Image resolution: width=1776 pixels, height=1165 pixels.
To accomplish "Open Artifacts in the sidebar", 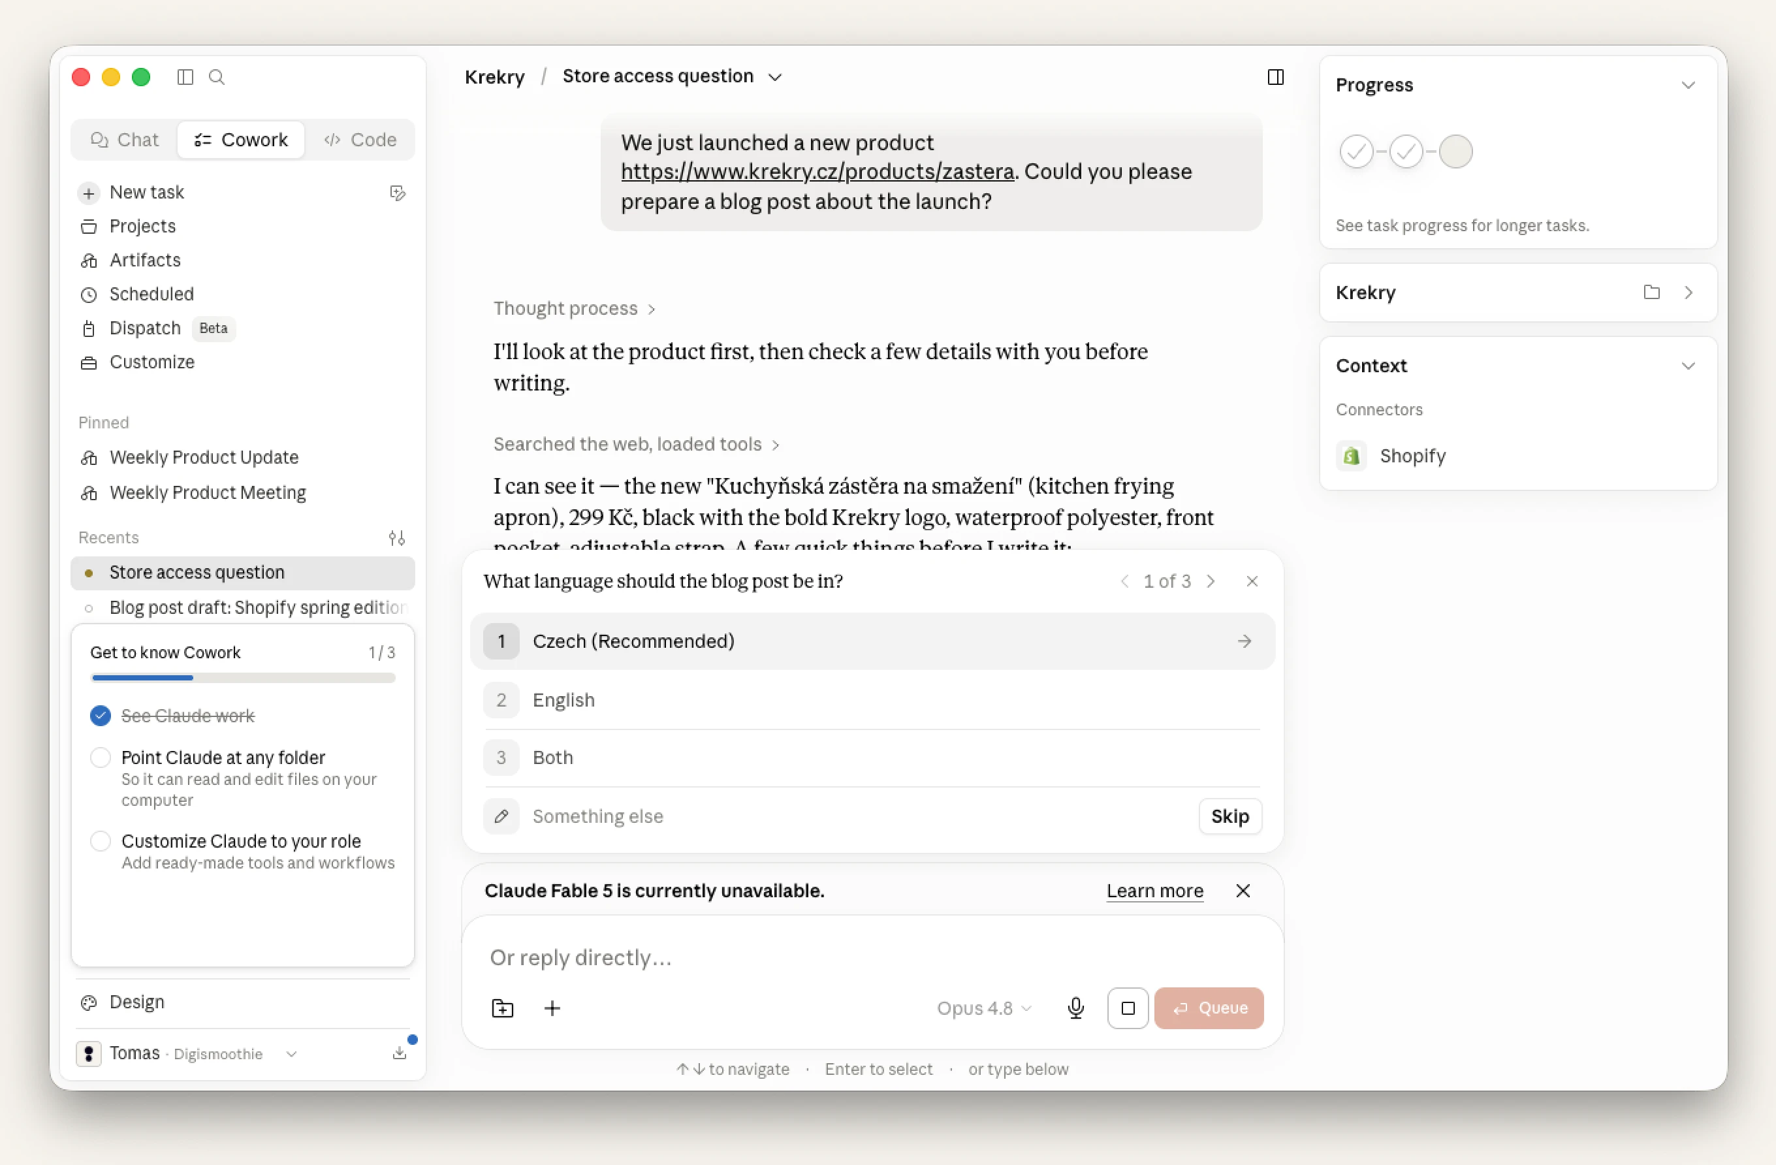I will [x=145, y=260].
